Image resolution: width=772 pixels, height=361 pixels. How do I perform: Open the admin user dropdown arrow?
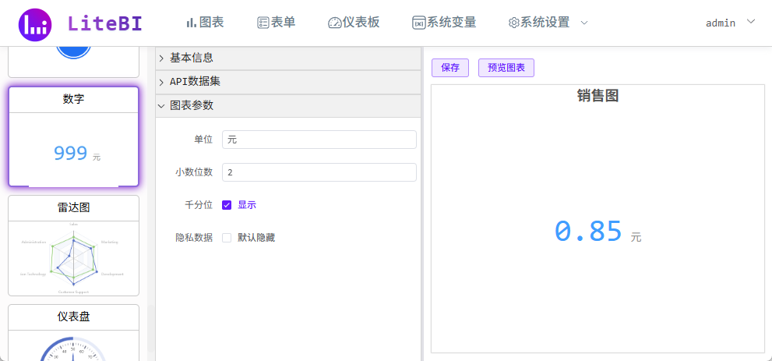751,21
